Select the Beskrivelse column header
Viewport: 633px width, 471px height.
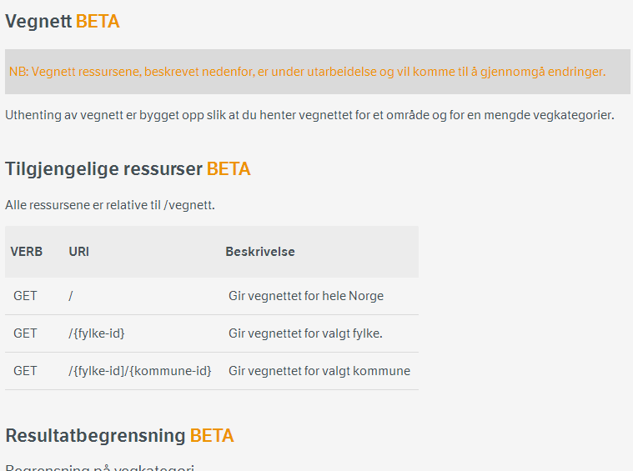coord(260,252)
